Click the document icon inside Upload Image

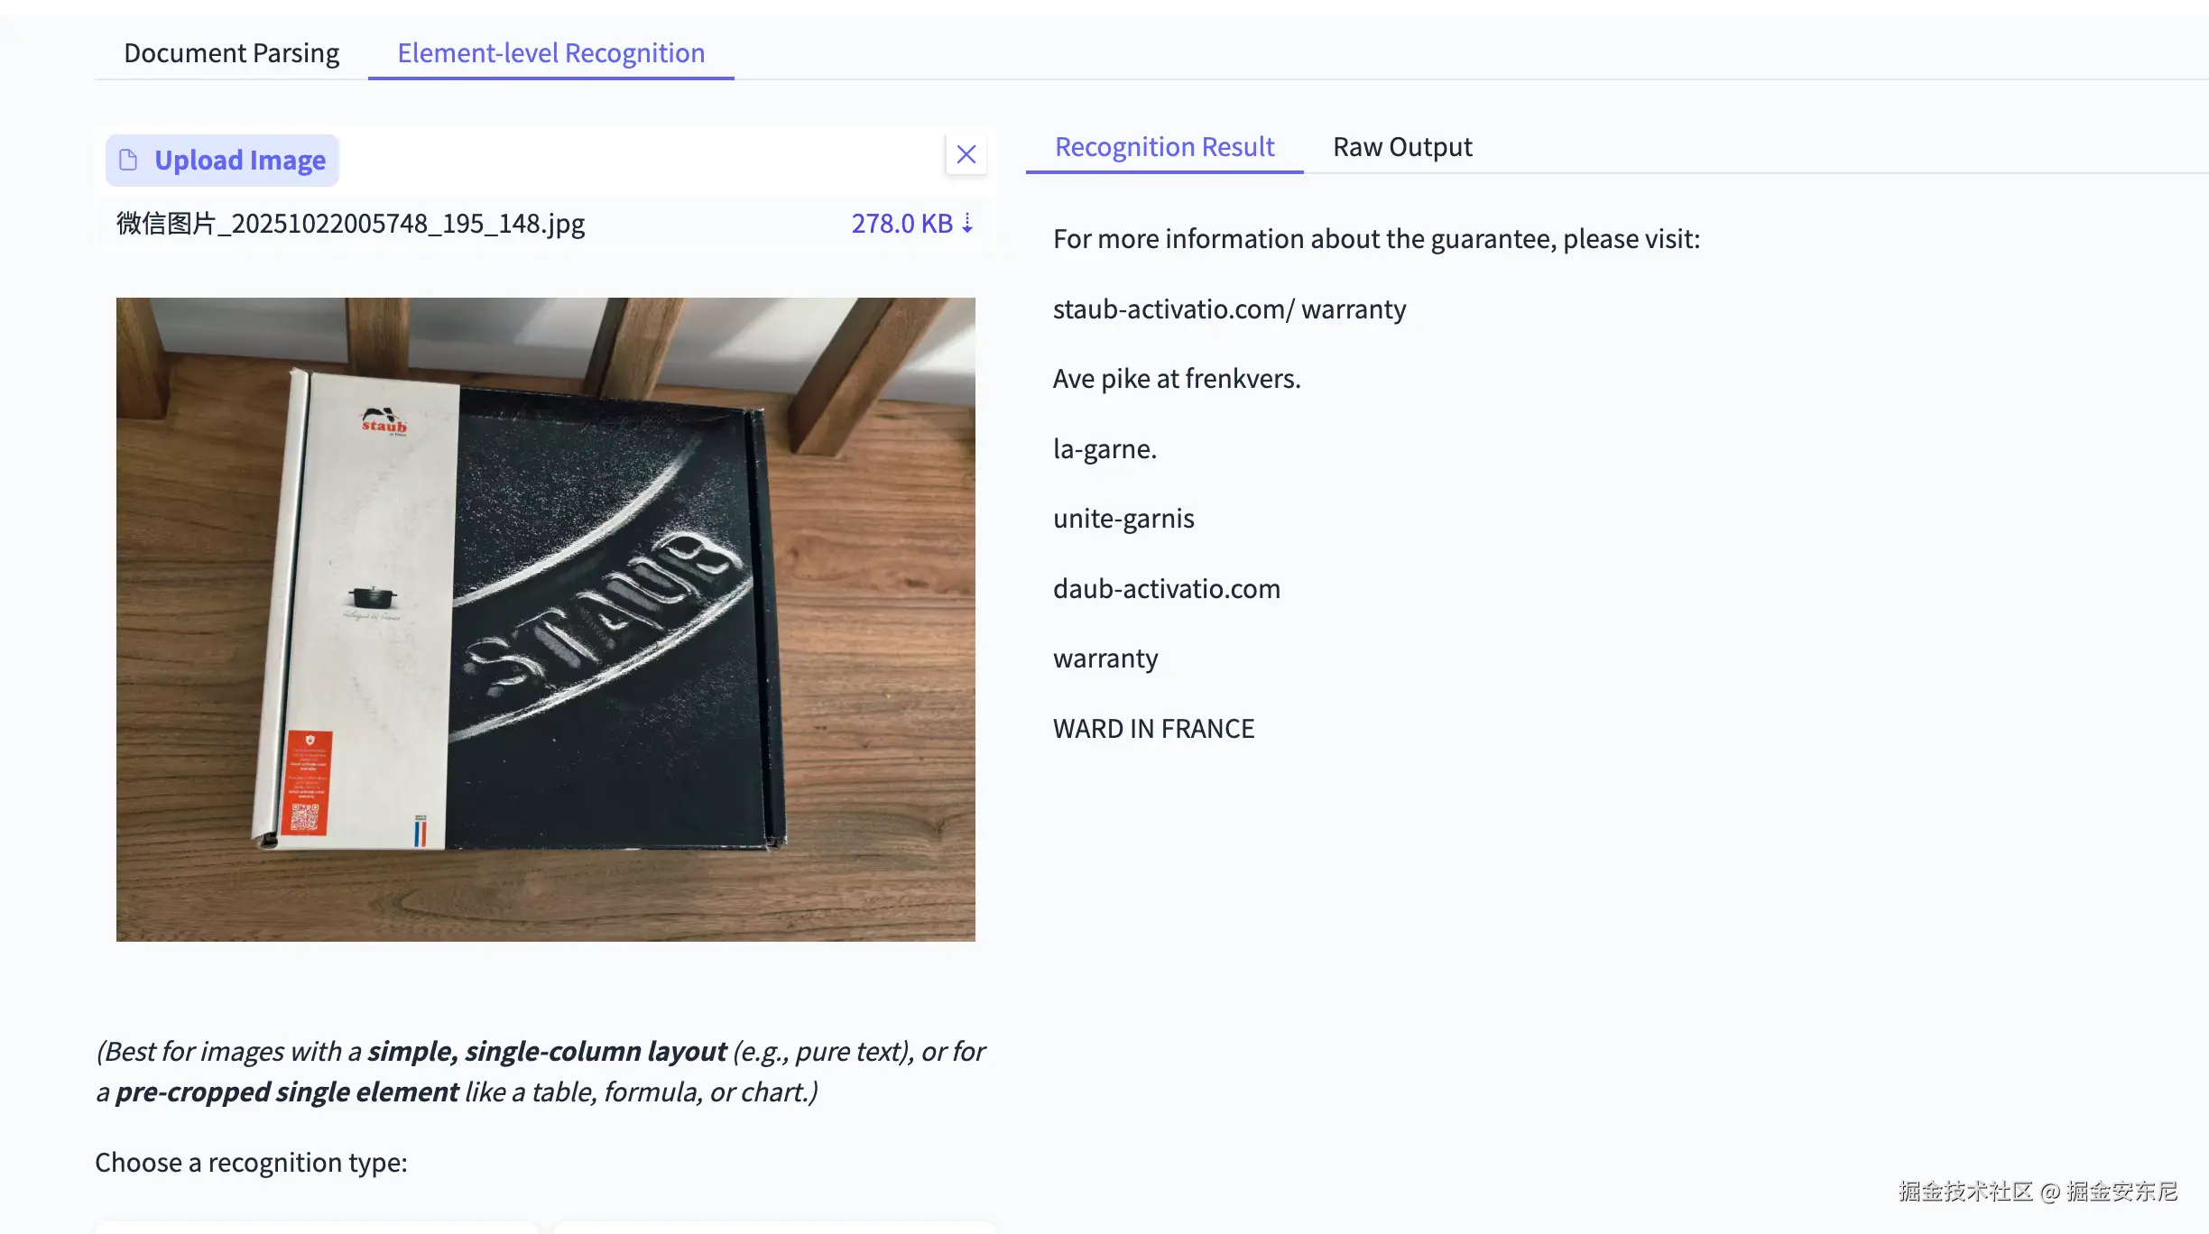pyautogui.click(x=129, y=160)
